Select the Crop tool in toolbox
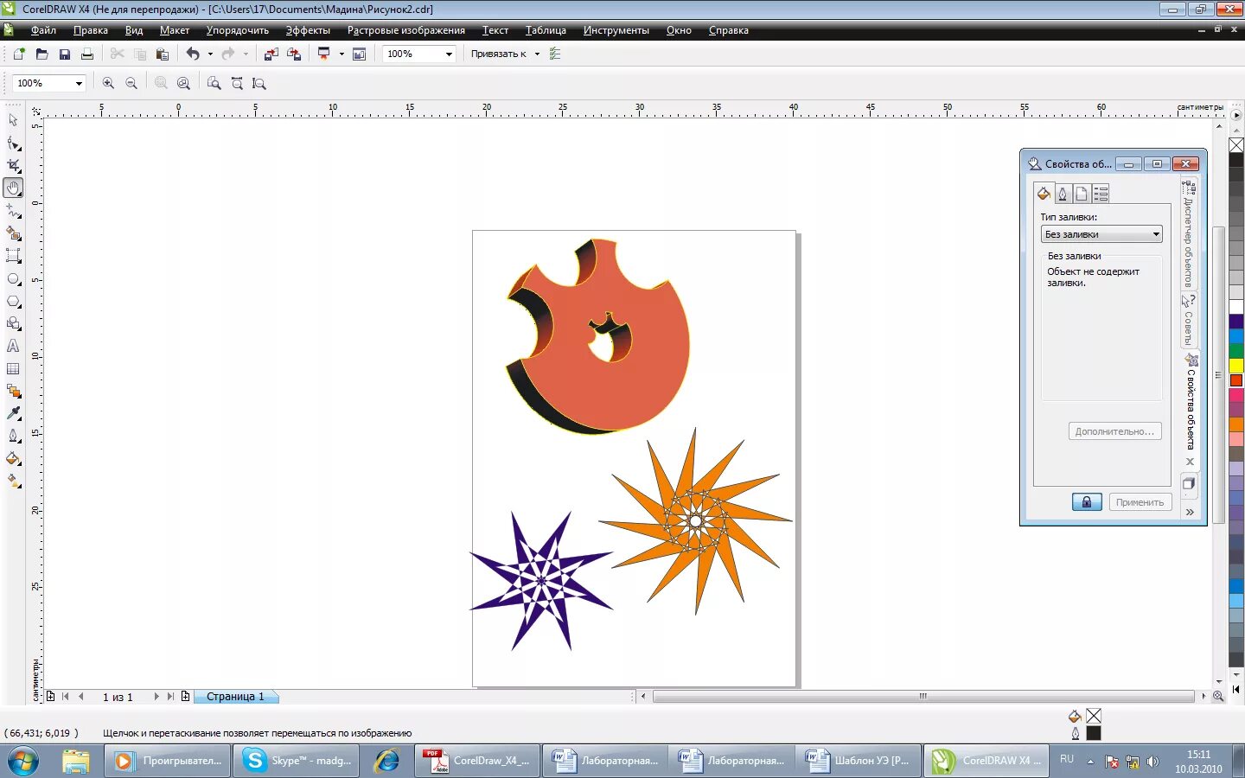The height and width of the screenshot is (778, 1245). [13, 165]
